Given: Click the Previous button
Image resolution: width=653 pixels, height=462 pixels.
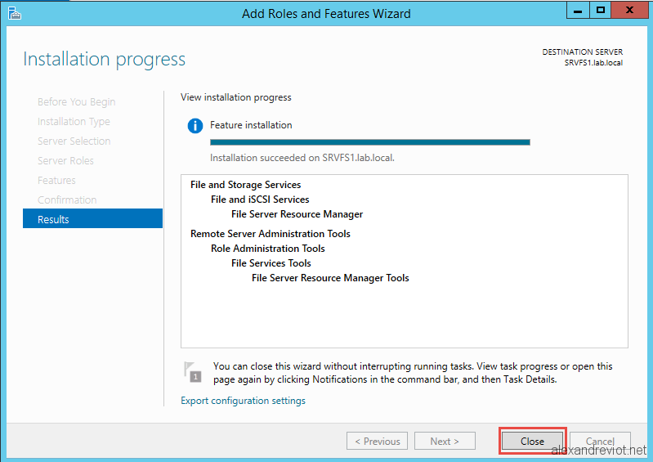Looking at the screenshot, I should (378, 441).
